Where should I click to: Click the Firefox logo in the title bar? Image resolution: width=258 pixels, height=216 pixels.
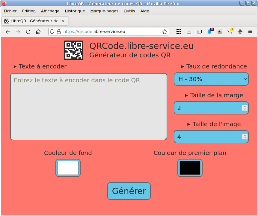4,3
